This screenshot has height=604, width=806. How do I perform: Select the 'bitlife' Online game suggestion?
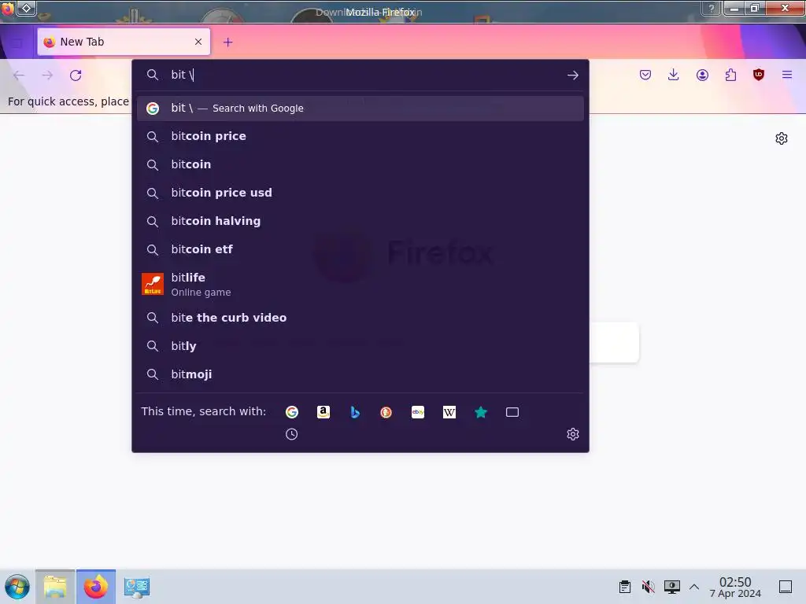pyautogui.click(x=360, y=284)
